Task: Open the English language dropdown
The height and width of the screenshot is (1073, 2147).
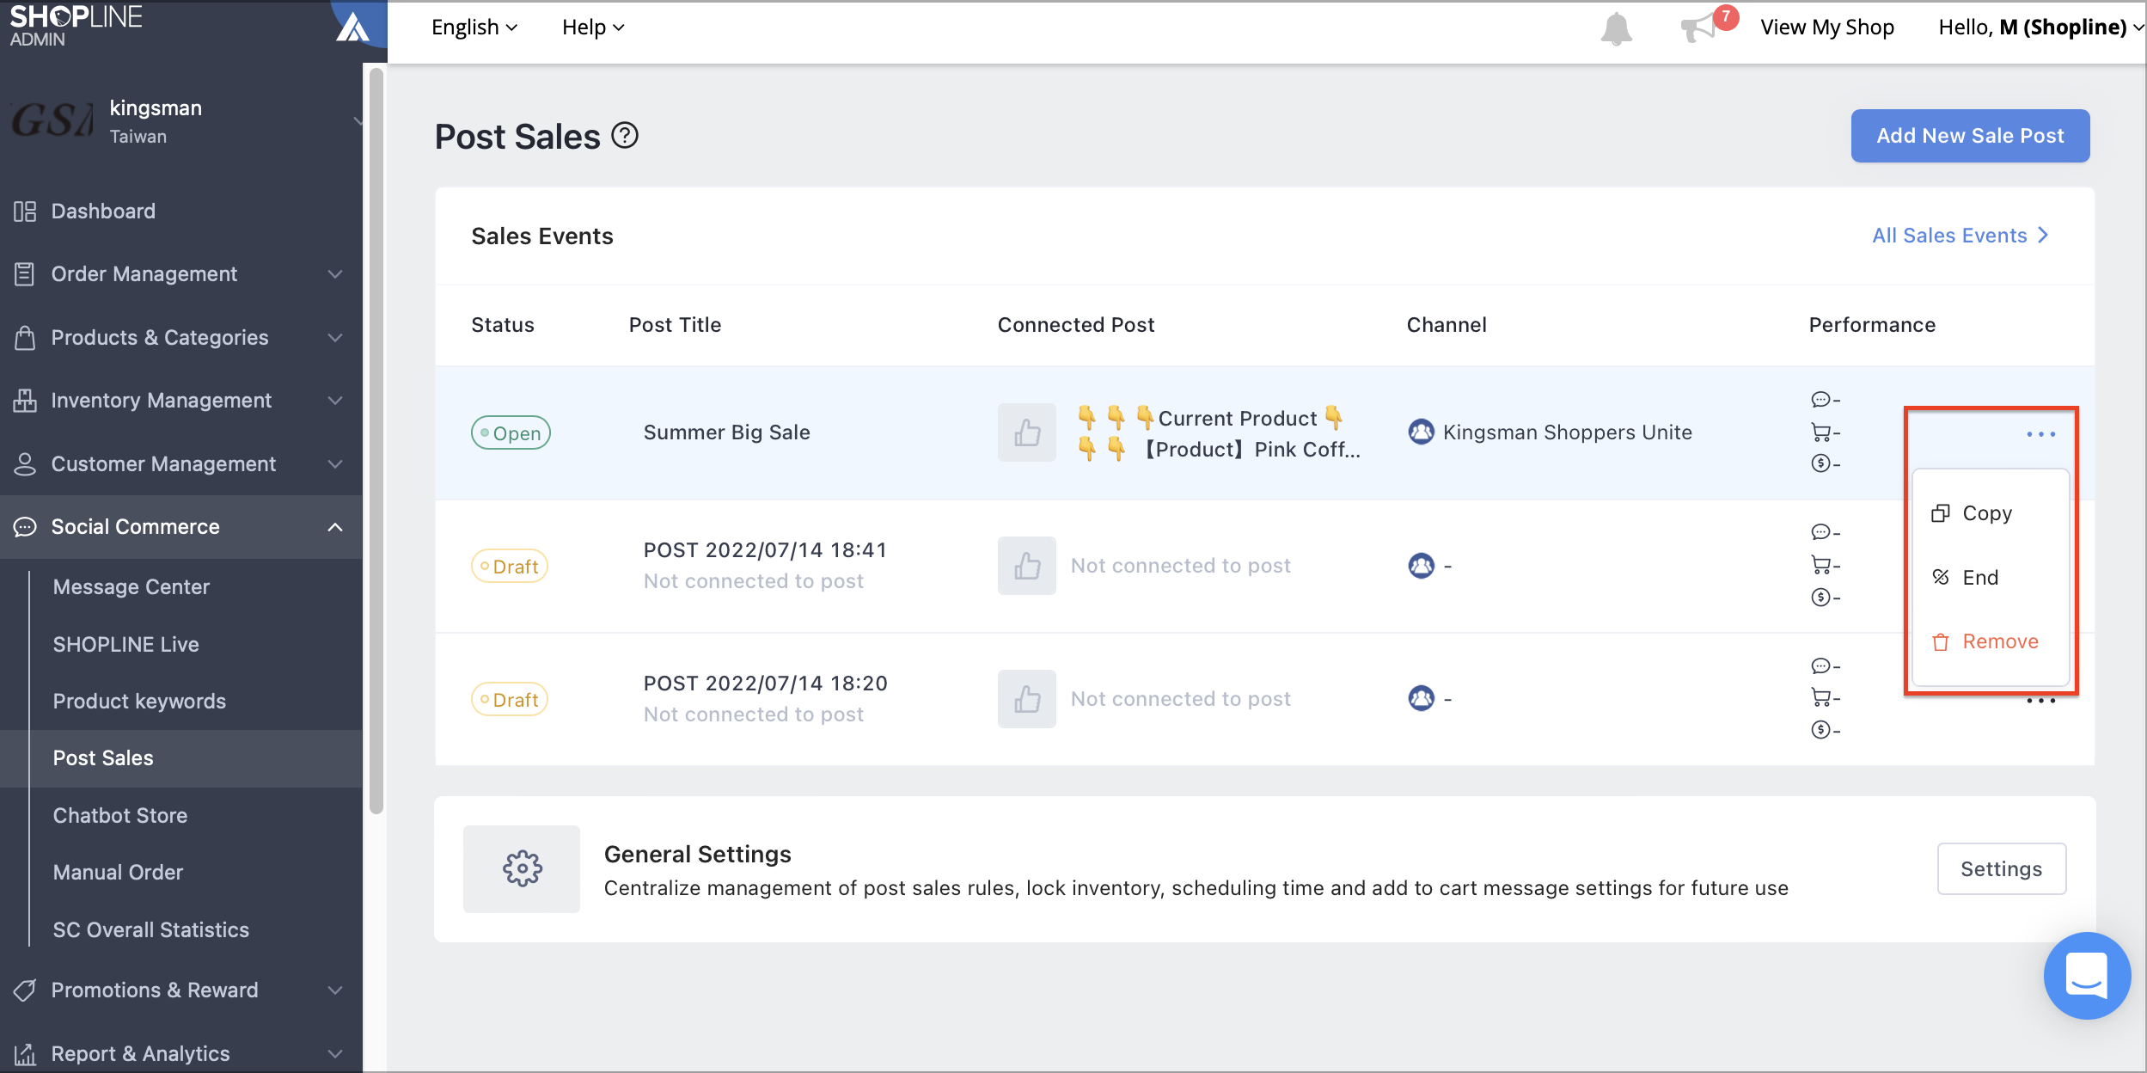Action: click(x=474, y=28)
